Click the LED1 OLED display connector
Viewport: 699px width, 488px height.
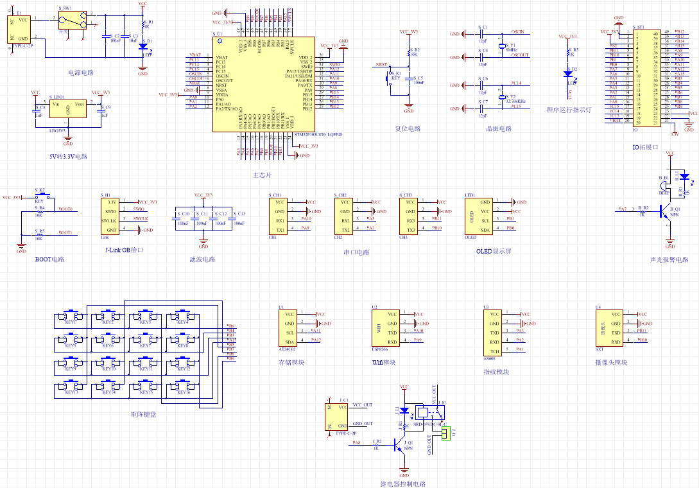tap(478, 216)
